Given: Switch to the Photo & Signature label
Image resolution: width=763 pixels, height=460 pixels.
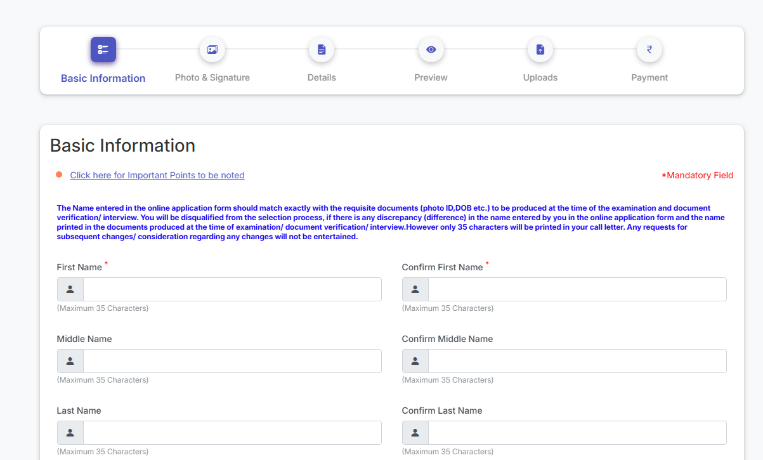Looking at the screenshot, I should [x=212, y=77].
